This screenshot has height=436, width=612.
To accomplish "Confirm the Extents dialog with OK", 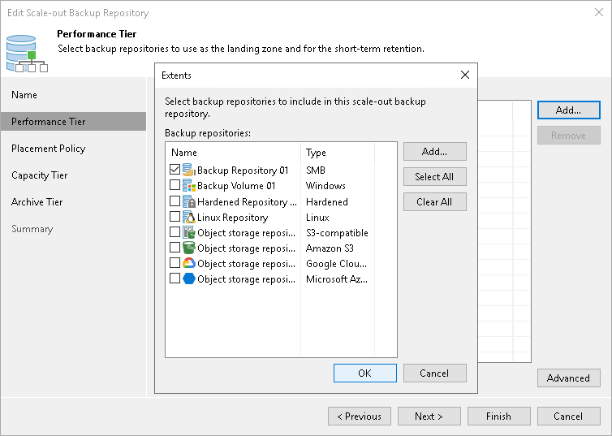I will coord(364,373).
